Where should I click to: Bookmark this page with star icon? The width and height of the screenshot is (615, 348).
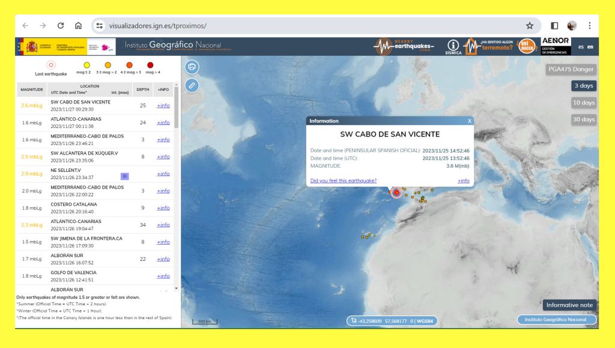[530, 26]
